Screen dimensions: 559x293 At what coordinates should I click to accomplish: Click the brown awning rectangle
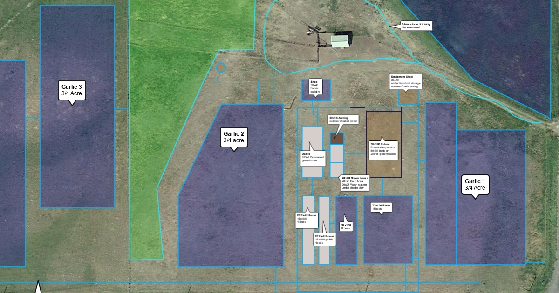tap(337, 138)
